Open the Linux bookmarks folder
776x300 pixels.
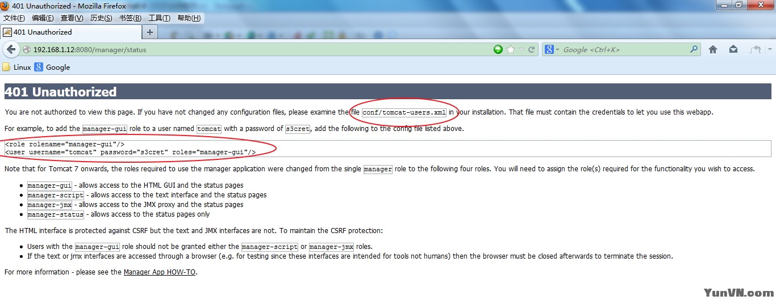coord(16,67)
